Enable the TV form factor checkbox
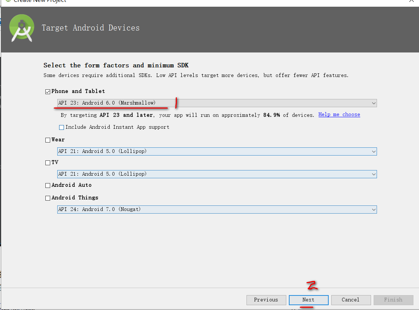This screenshot has height=310, width=419. point(48,163)
